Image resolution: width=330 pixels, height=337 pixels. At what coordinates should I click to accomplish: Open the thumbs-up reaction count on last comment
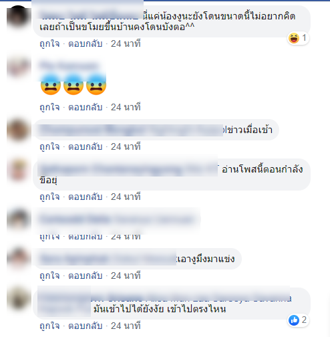pyautogui.click(x=298, y=320)
